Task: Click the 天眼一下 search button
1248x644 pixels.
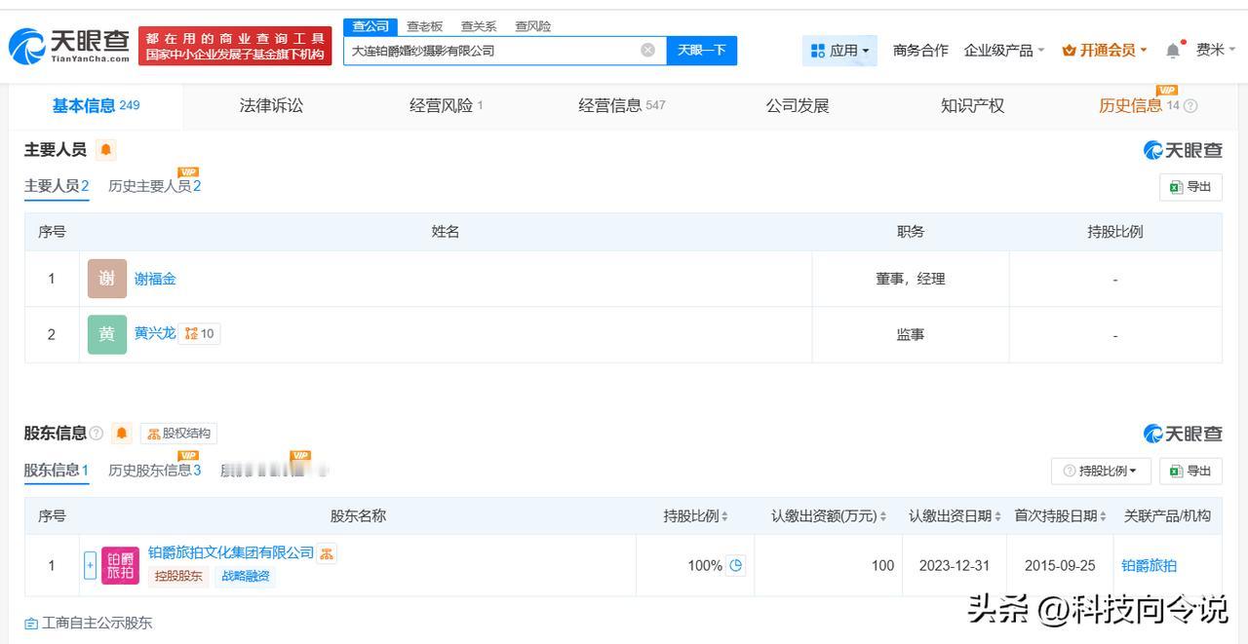Action: (702, 50)
